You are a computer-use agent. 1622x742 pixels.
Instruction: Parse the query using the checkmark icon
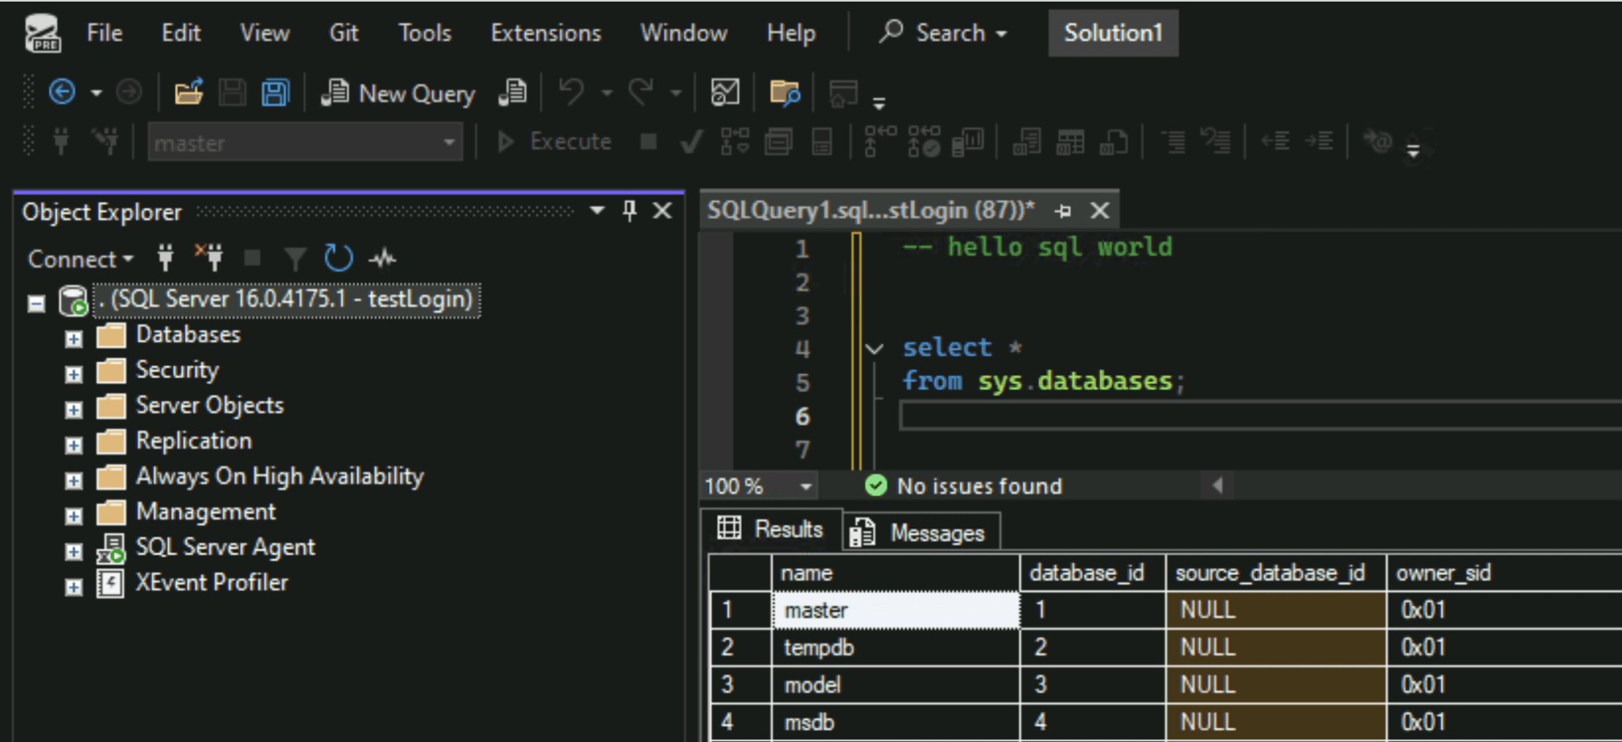tap(690, 142)
